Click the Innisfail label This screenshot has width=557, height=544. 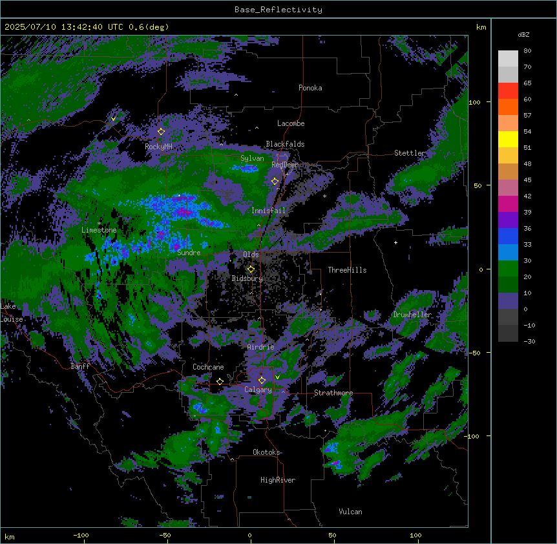coord(269,211)
